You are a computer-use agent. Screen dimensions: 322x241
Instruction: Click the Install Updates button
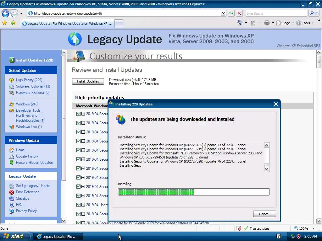coord(88,81)
